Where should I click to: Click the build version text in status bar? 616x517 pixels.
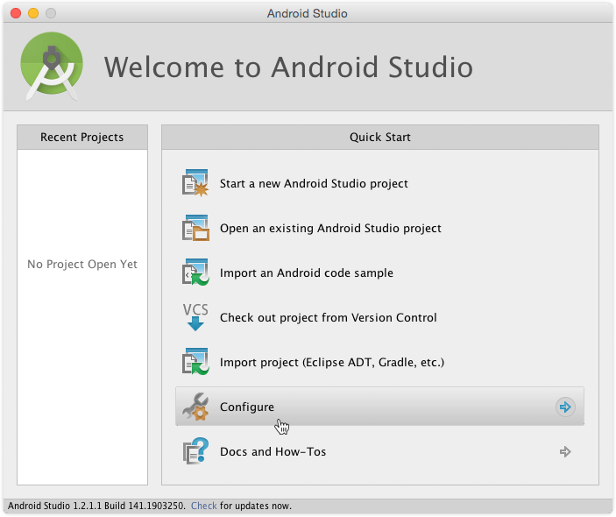(96, 506)
